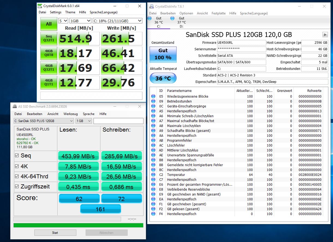This screenshot has width=333, height=242.
Task: Click the next-disk arrow button in CrystalDiskInfo
Action: pyautogui.click(x=325, y=35)
